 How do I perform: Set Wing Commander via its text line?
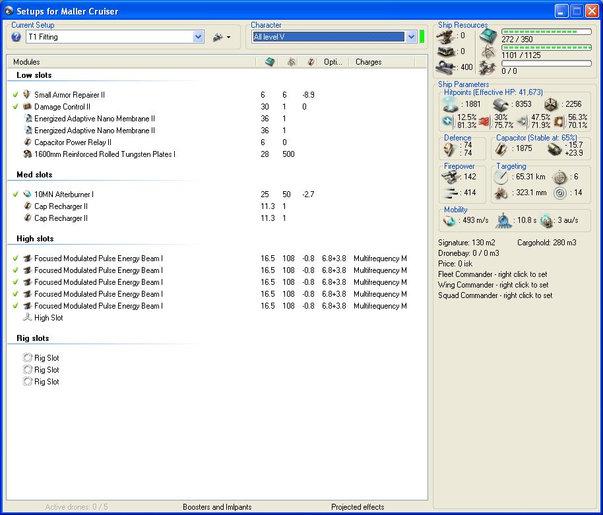493,285
